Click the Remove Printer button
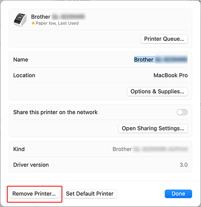 34,194
